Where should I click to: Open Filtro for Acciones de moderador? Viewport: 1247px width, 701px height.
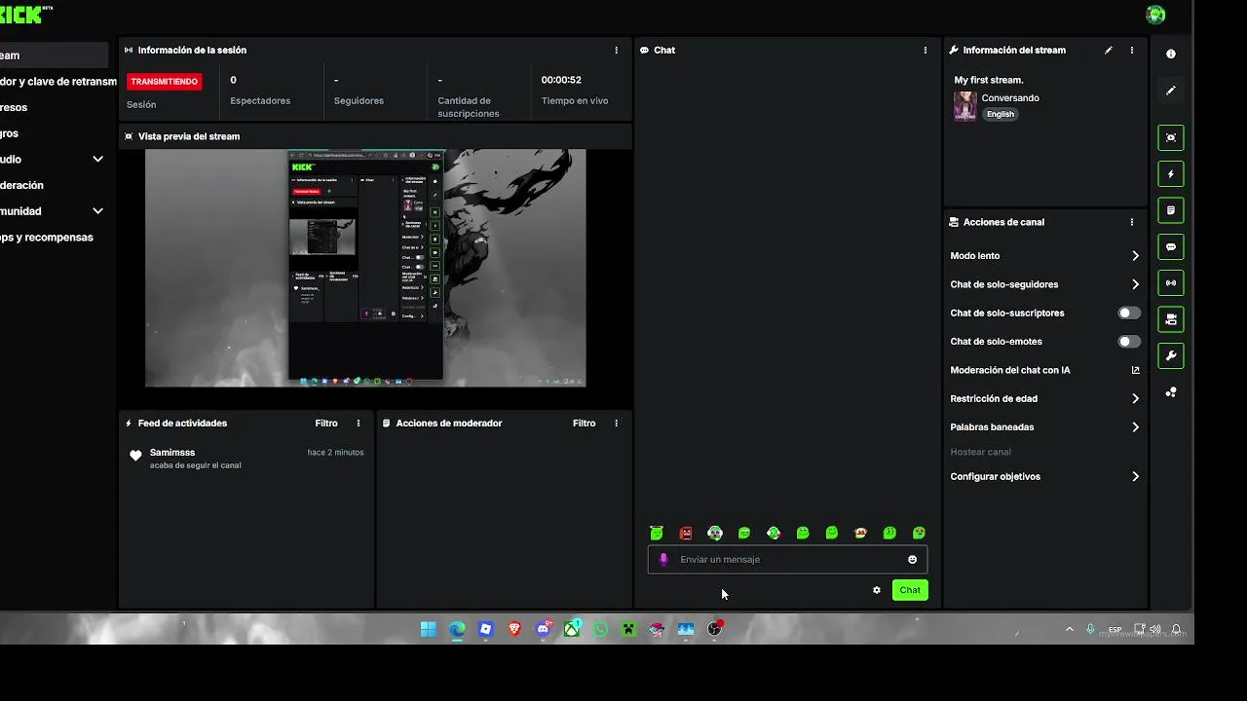584,424
